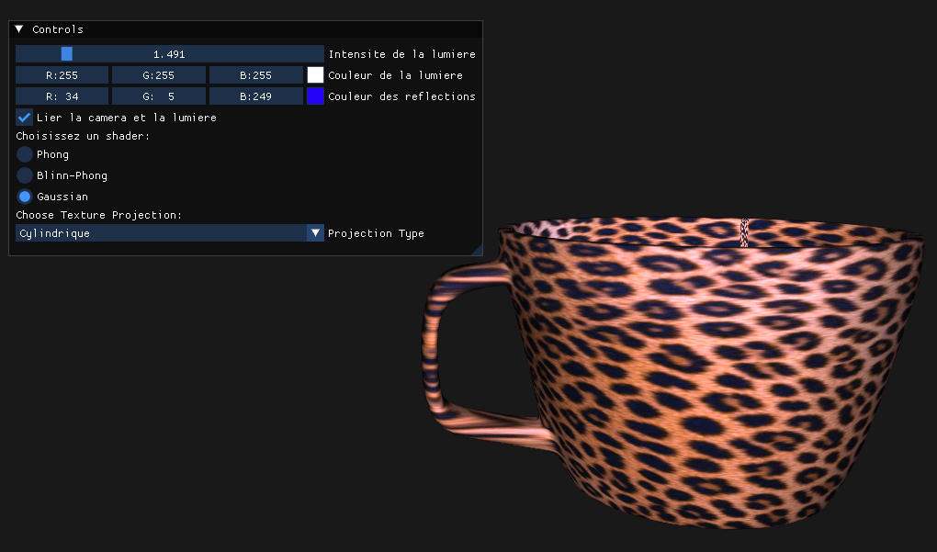The image size is (937, 552).
Task: Open the Cylindrique projection combo box
Action: (161, 233)
